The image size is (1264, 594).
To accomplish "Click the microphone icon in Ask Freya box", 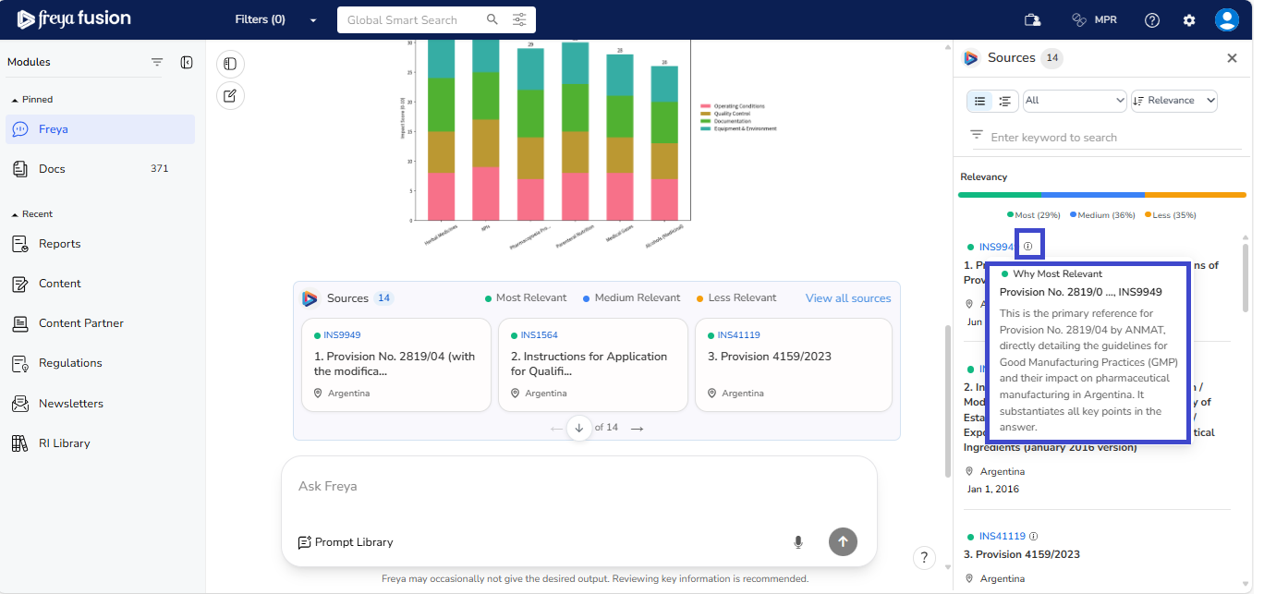I will pos(798,542).
